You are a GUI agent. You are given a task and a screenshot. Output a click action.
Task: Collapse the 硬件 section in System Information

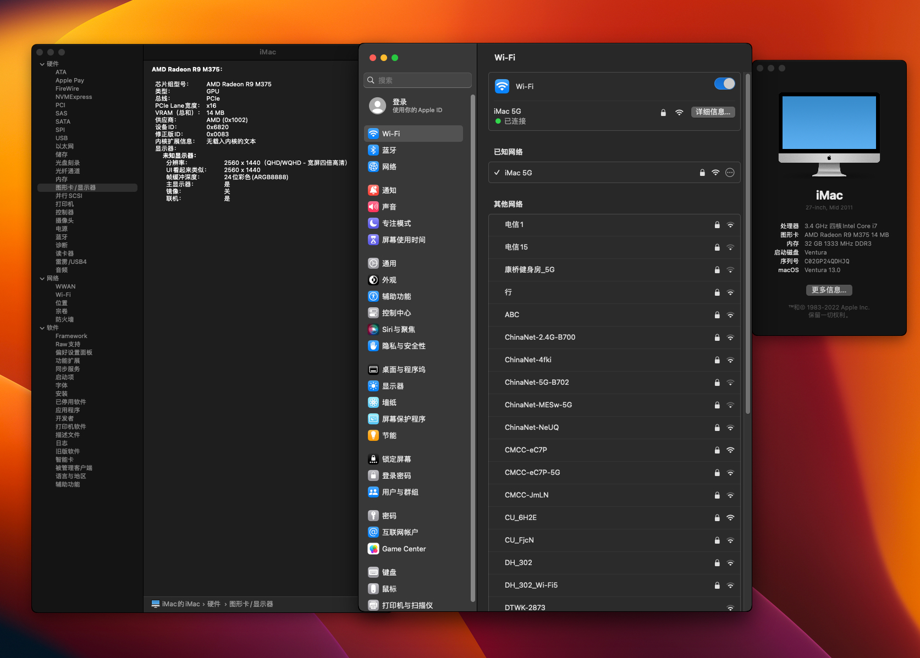(x=42, y=64)
